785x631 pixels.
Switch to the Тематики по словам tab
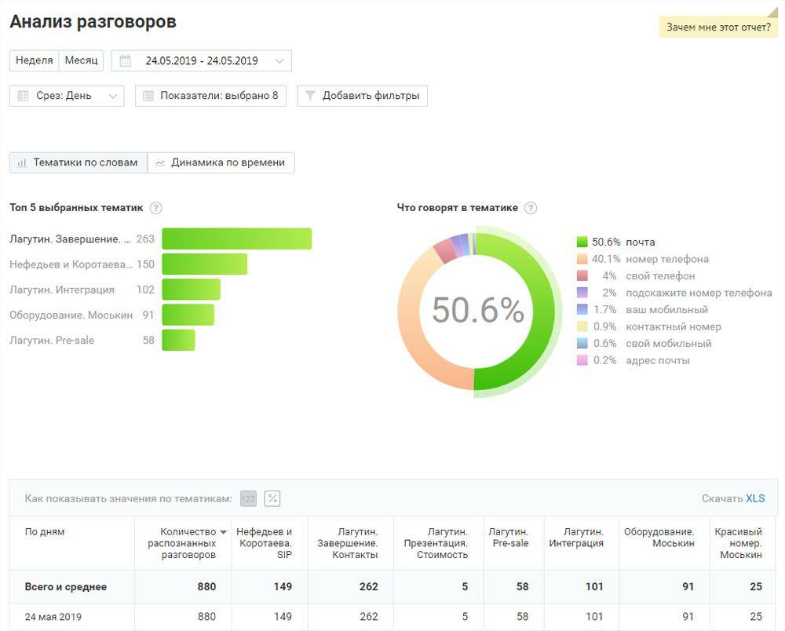[78, 162]
